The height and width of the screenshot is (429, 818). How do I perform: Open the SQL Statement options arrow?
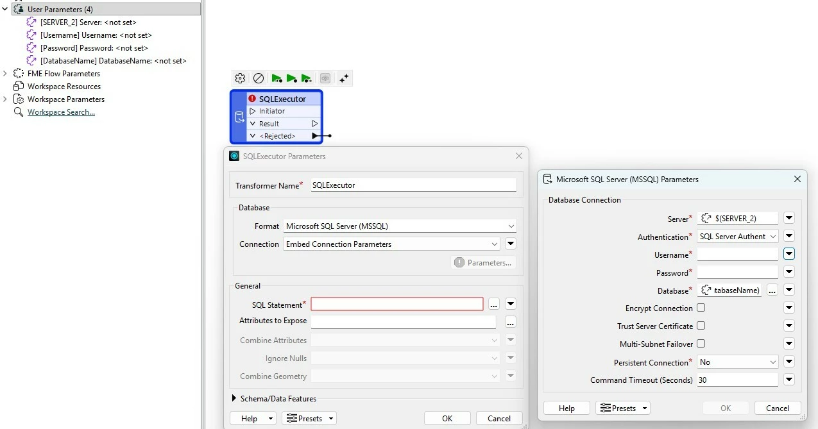(x=511, y=304)
